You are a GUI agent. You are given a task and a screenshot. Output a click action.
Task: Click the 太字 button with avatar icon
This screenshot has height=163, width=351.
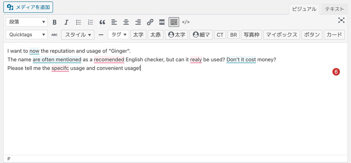click(x=176, y=35)
